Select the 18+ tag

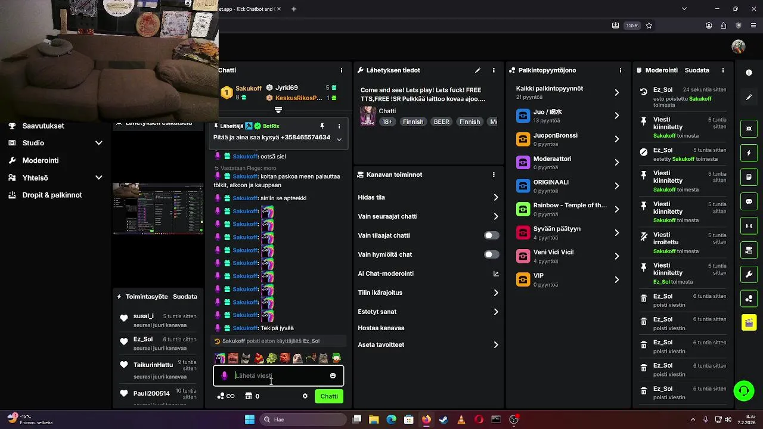387,122
